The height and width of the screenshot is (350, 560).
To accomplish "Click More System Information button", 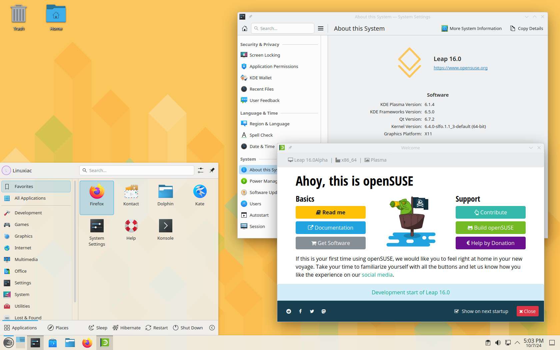I will coord(472,28).
